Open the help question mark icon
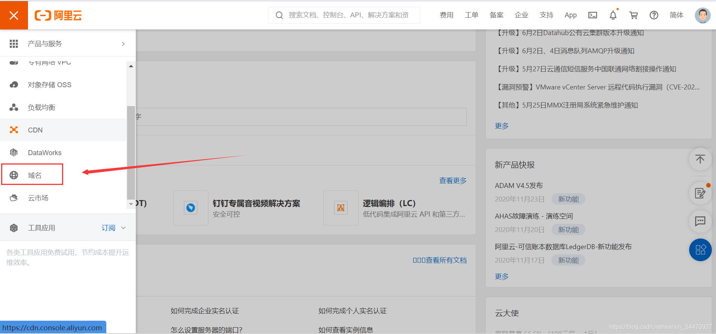 [x=654, y=15]
